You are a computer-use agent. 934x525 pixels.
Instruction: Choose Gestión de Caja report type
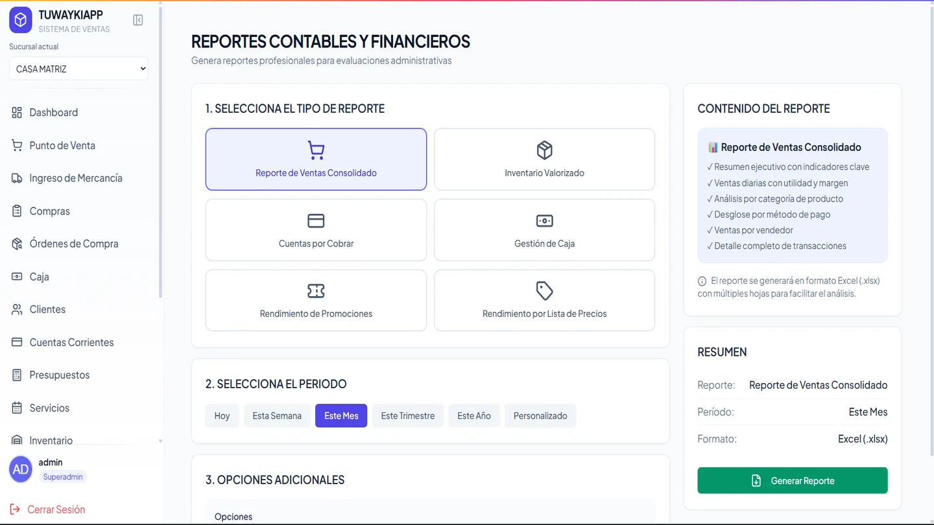pyautogui.click(x=545, y=230)
